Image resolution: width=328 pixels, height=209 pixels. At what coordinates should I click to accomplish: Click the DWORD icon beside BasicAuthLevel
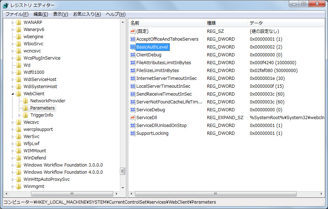click(x=133, y=47)
